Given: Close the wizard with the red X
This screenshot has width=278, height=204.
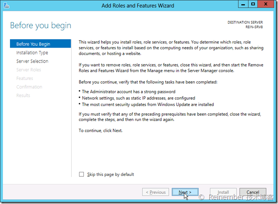Looking at the screenshot, I should click(x=267, y=5).
